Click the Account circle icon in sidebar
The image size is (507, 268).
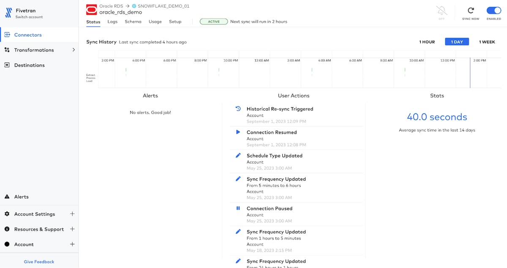[7, 244]
